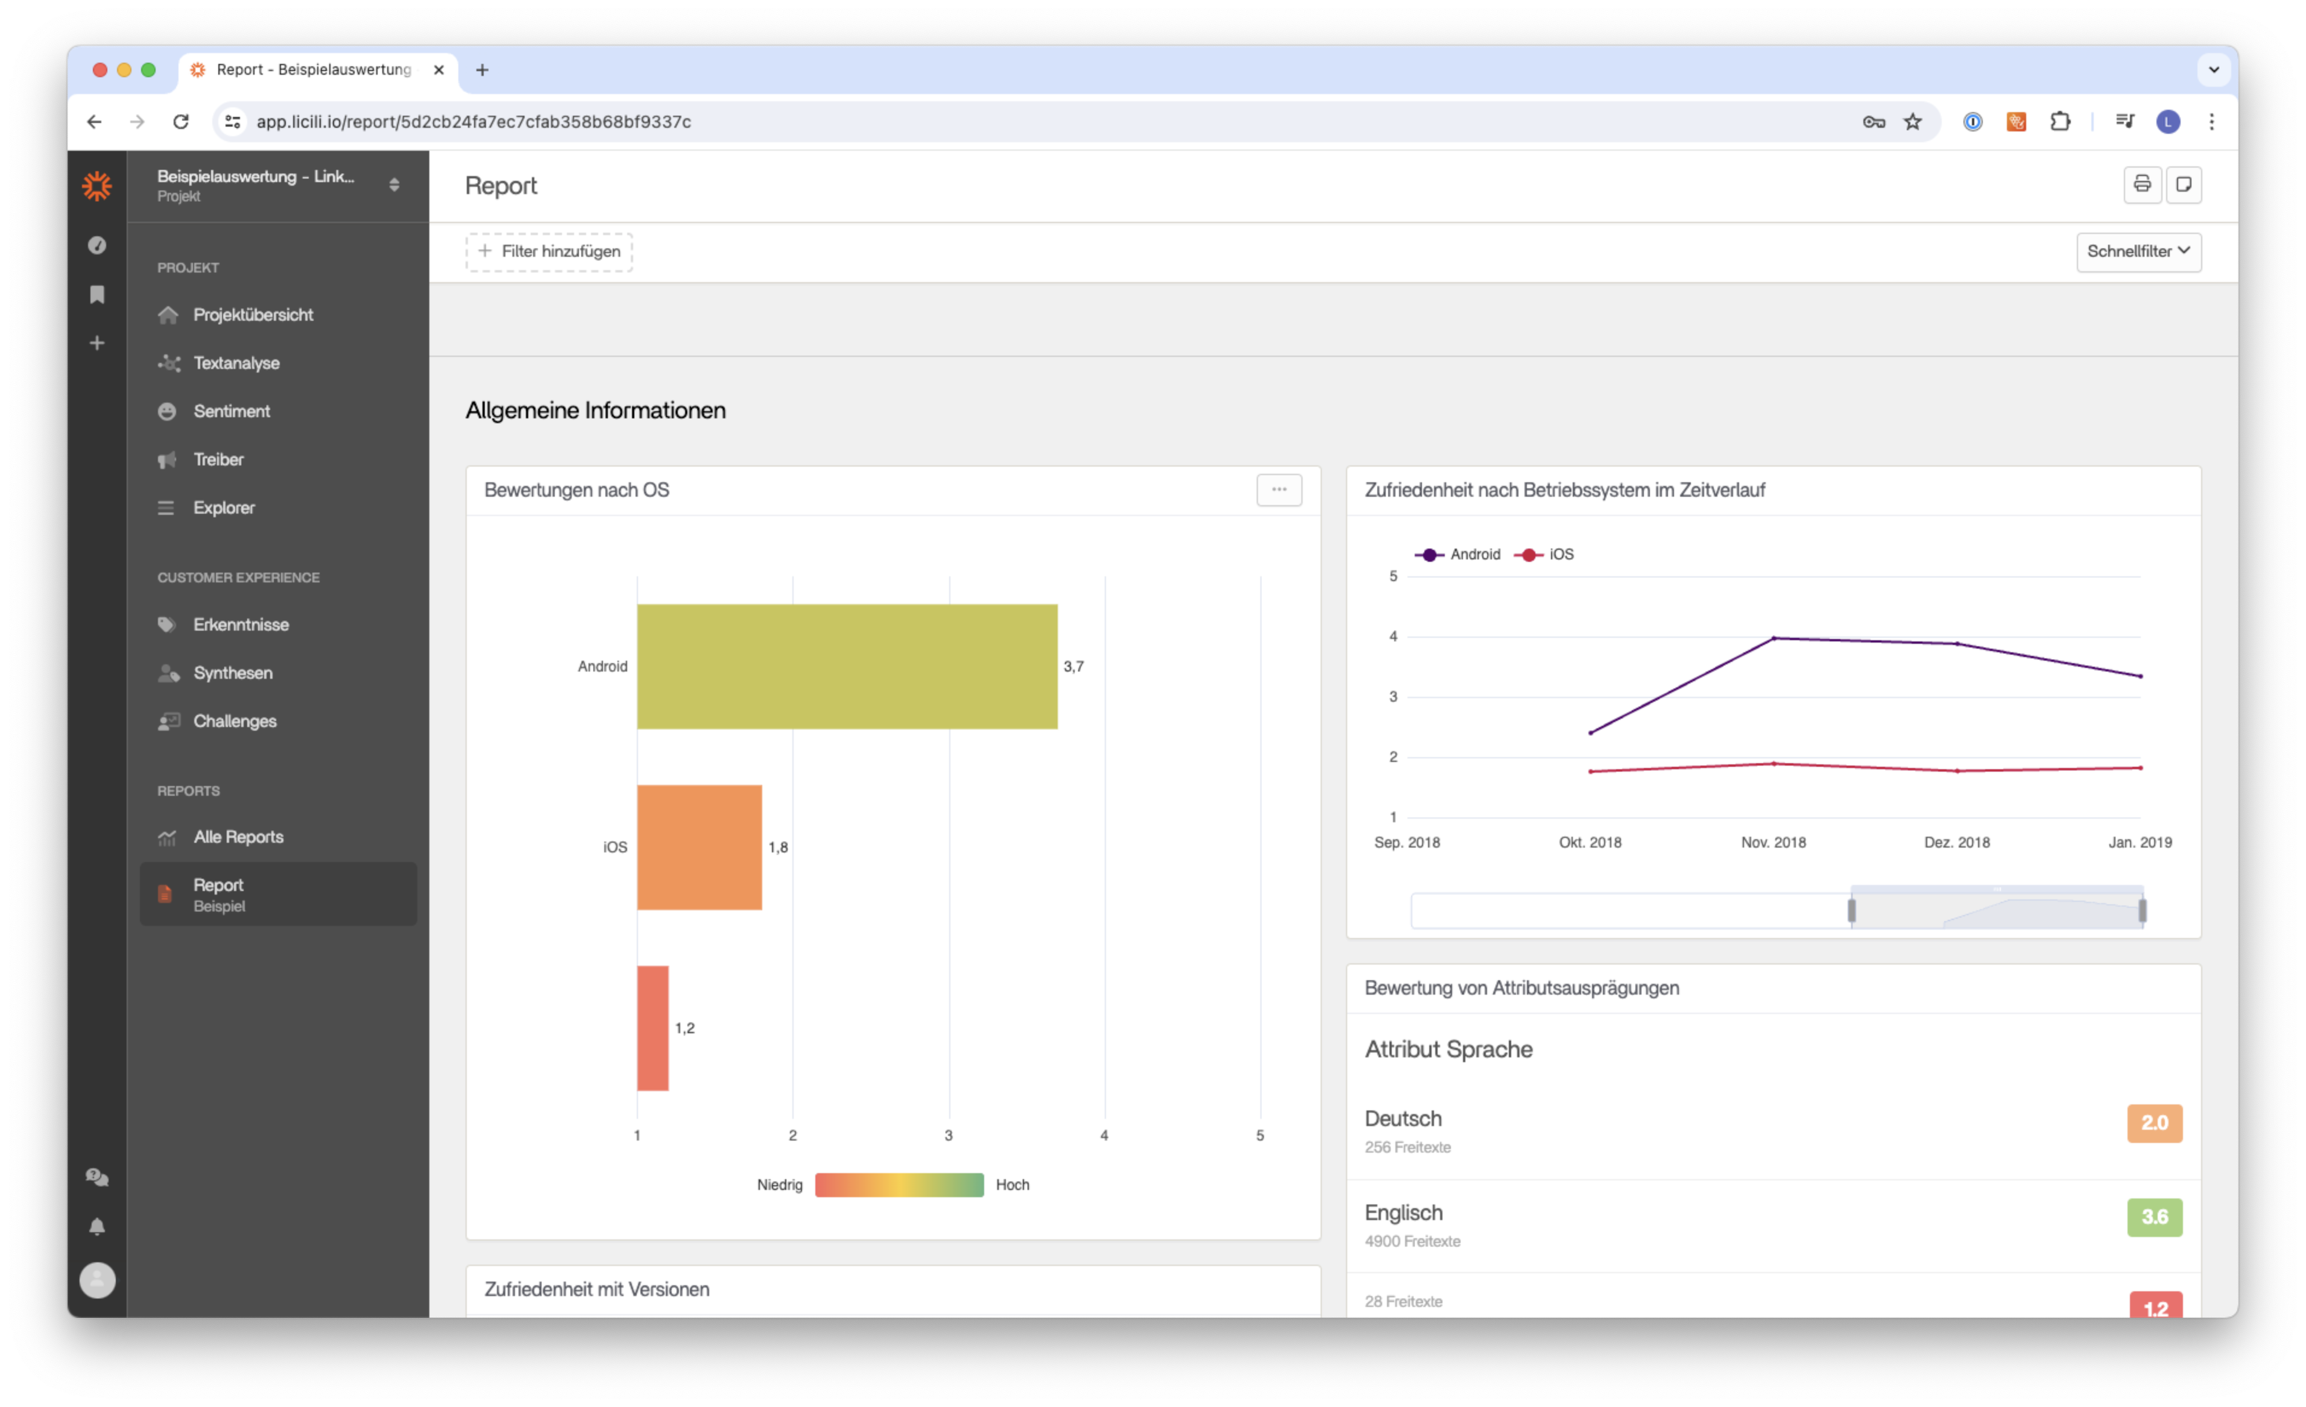Viewport: 2306px width, 1407px height.
Task: Go to Textanalyse in sidebar
Action: pyautogui.click(x=236, y=363)
